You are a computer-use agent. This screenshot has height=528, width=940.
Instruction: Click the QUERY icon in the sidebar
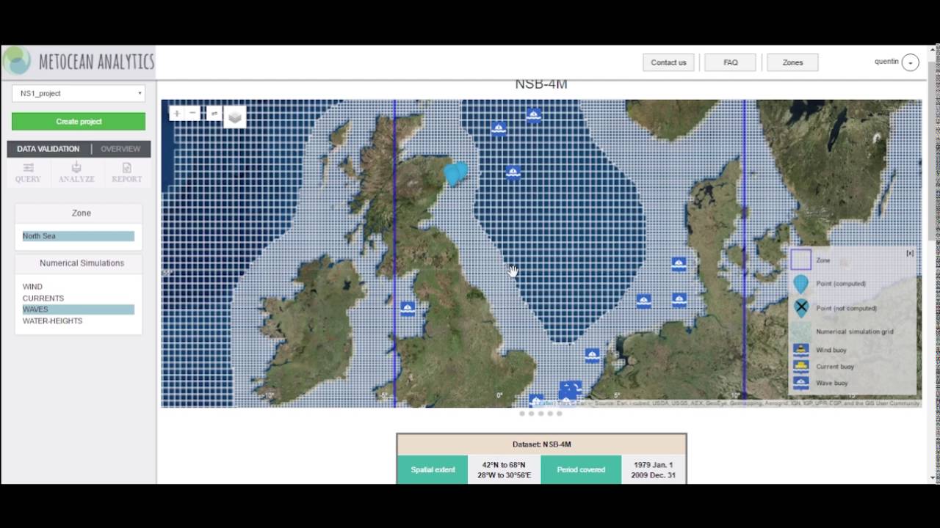[x=29, y=173]
